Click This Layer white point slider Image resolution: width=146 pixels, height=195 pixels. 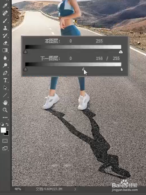click(121, 52)
